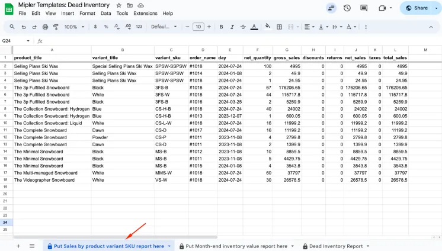Open the all sheets list
Image resolution: width=442 pixels, height=251 pixels.
(32, 246)
